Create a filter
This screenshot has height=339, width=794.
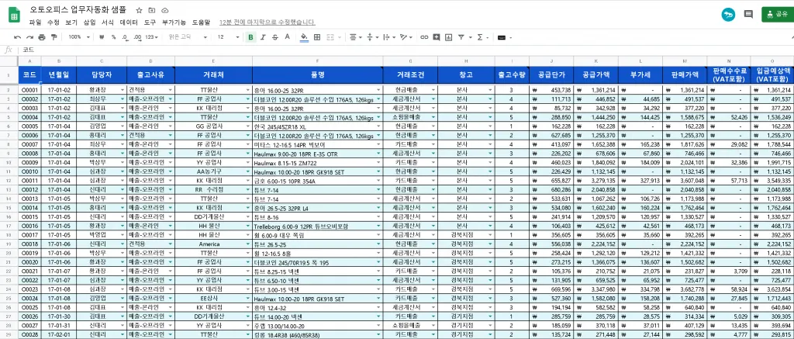(461, 37)
